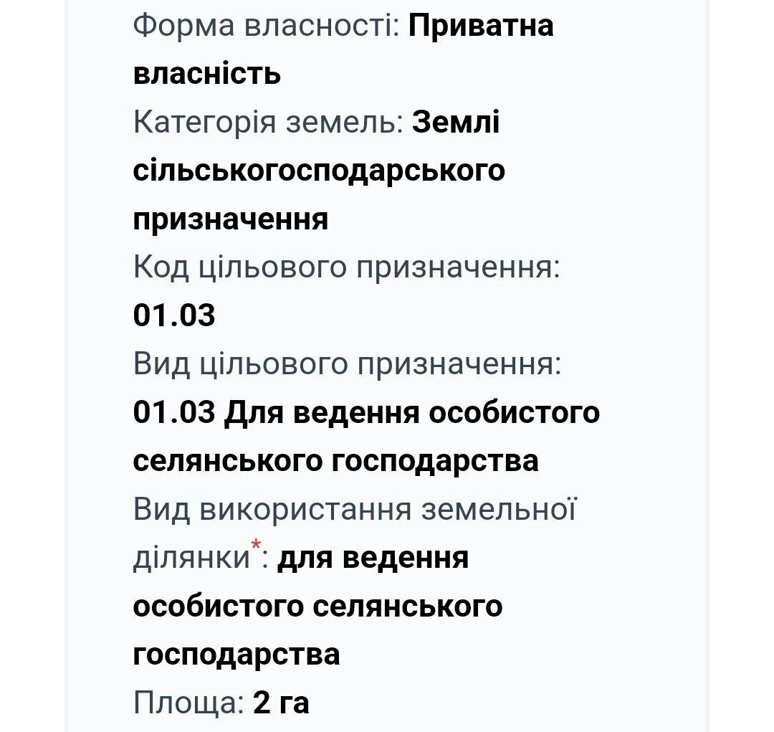
Task: Click the gray word "ділянки"
Action: coord(191,558)
